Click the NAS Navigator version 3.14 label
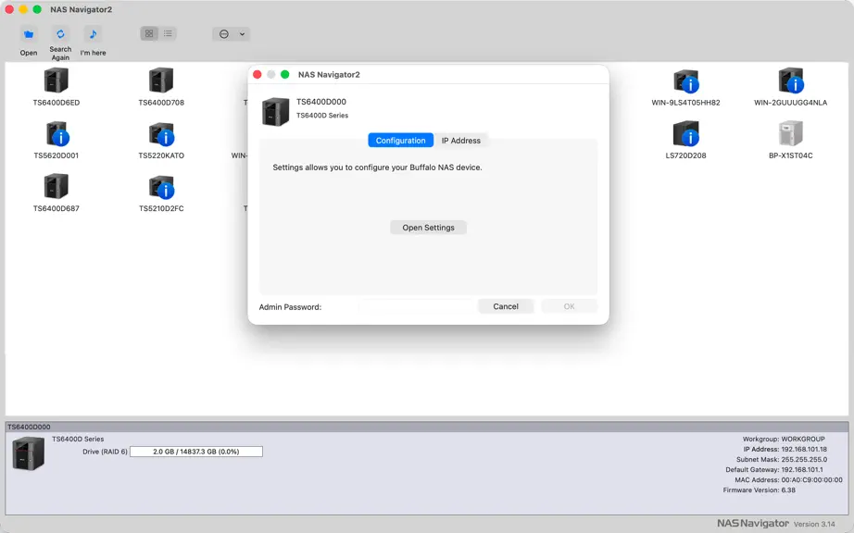Viewport: 854px width, 533px height. pyautogui.click(x=775, y=523)
